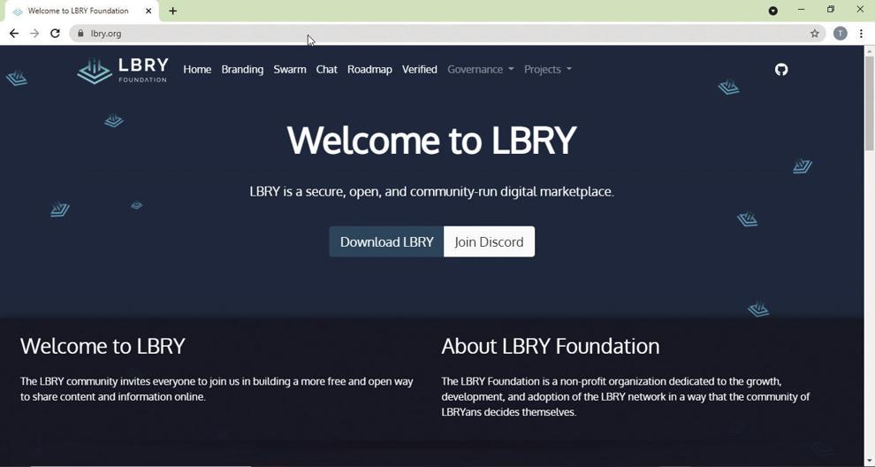This screenshot has width=875, height=467.
Task: Go back to the previous page
Action: pyautogui.click(x=14, y=34)
